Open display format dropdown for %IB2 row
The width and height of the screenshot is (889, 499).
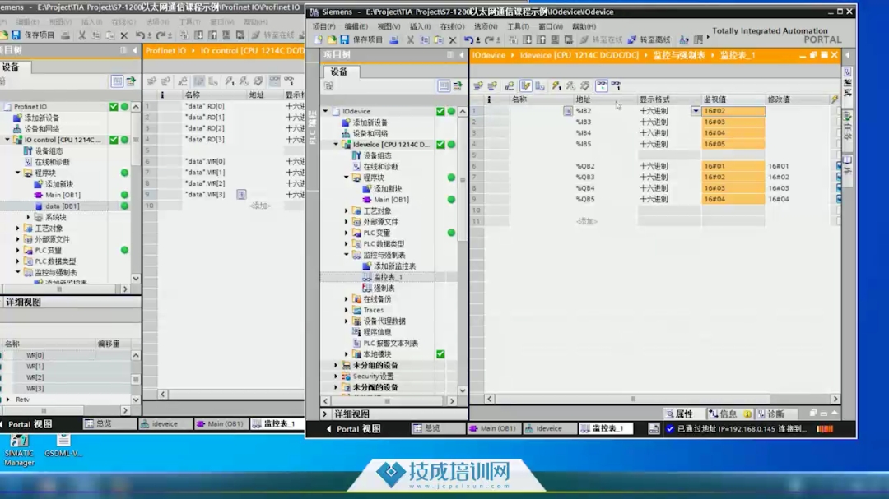click(695, 111)
